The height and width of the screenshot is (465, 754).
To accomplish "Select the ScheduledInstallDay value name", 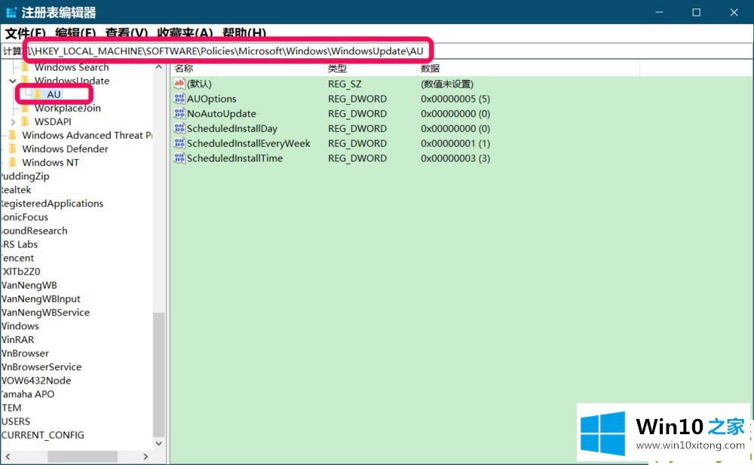I will 232,128.
